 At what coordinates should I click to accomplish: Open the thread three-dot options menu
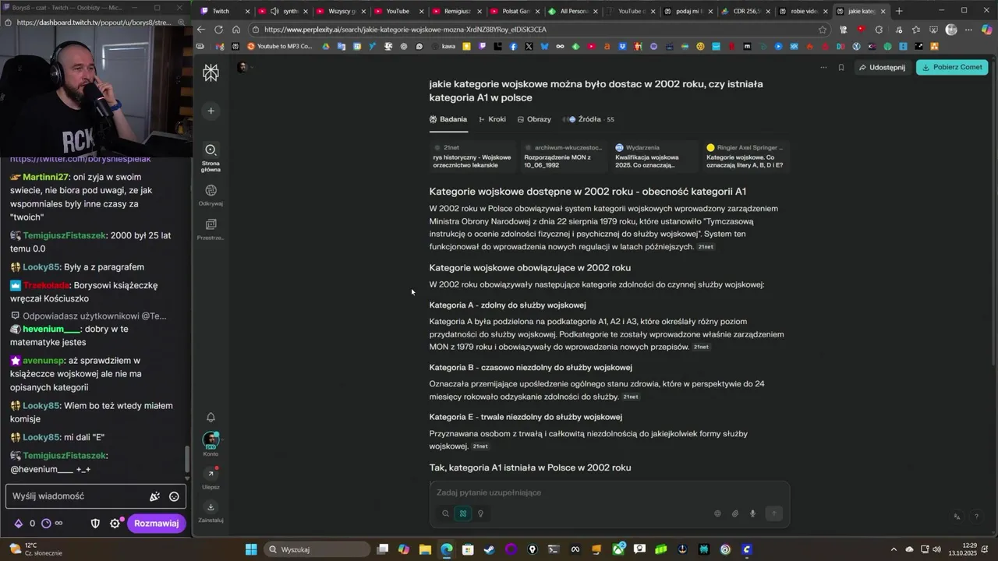(823, 68)
